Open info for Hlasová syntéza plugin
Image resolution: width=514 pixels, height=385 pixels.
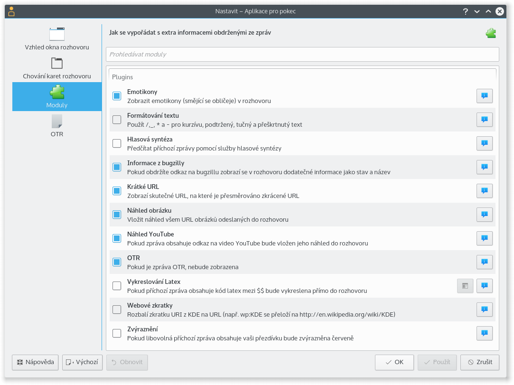pyautogui.click(x=484, y=143)
